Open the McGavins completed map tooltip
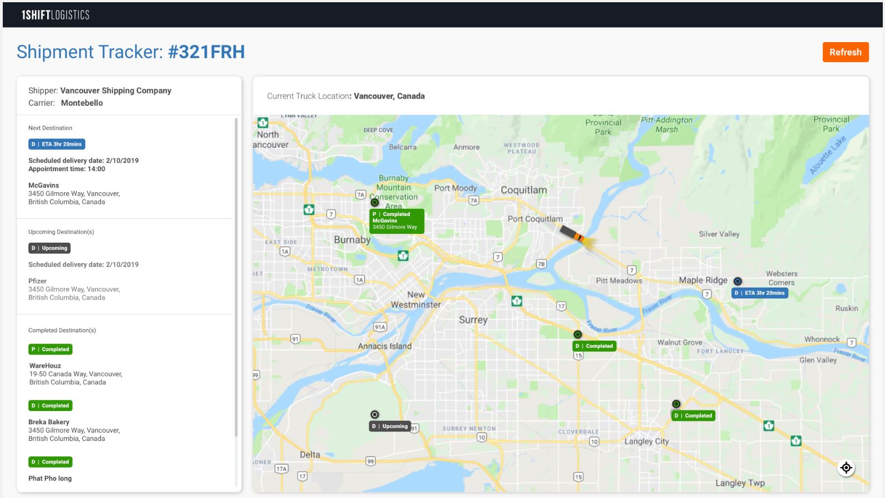 [x=396, y=220]
